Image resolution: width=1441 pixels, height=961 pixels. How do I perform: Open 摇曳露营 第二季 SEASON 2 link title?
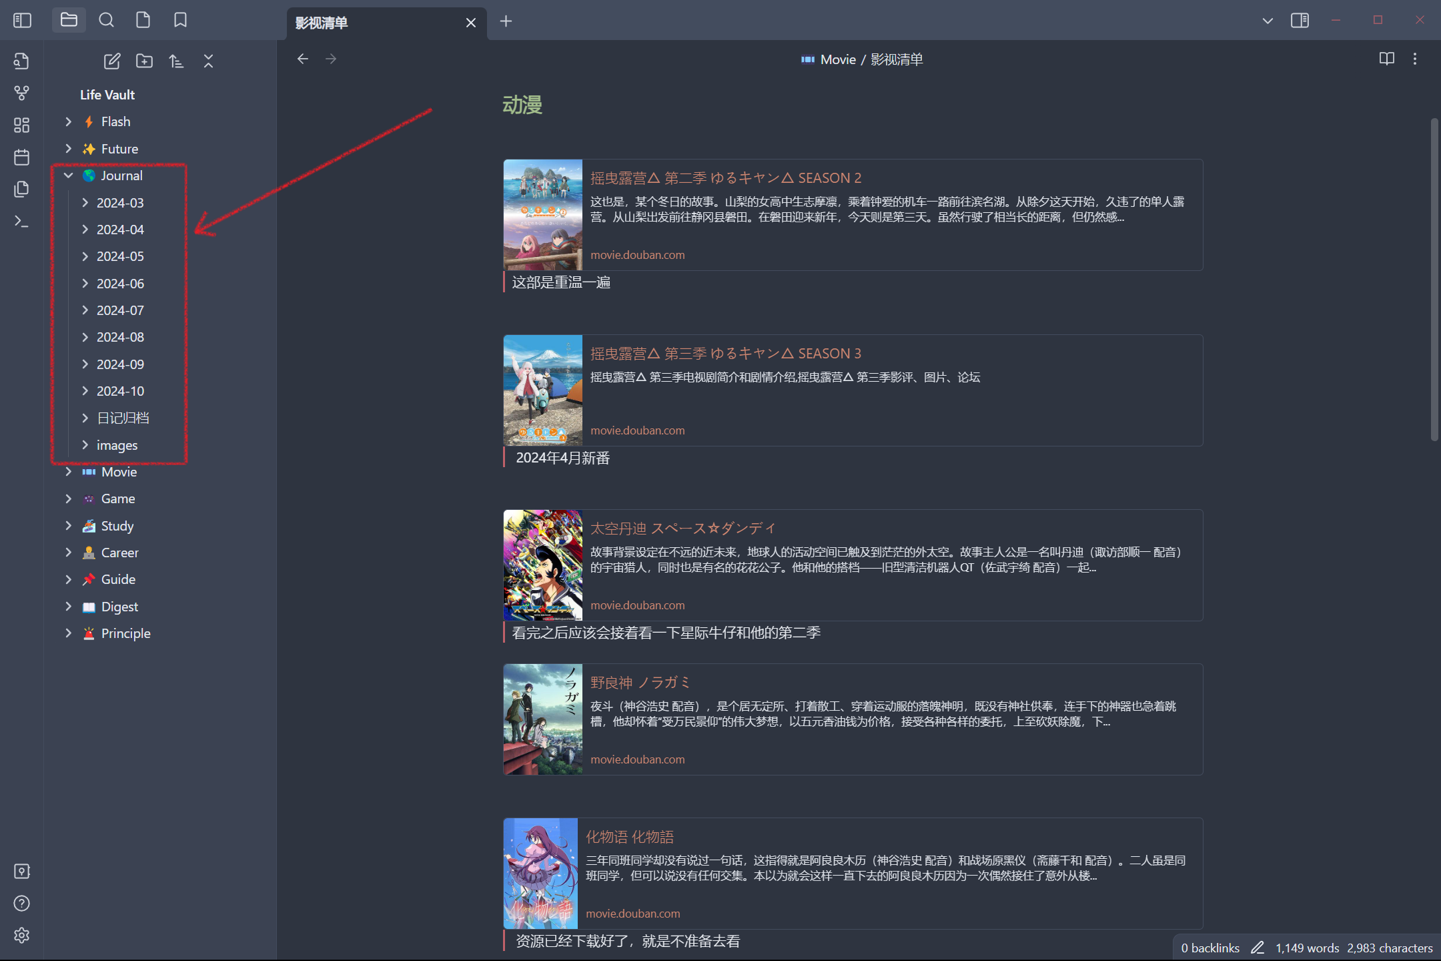[726, 178]
